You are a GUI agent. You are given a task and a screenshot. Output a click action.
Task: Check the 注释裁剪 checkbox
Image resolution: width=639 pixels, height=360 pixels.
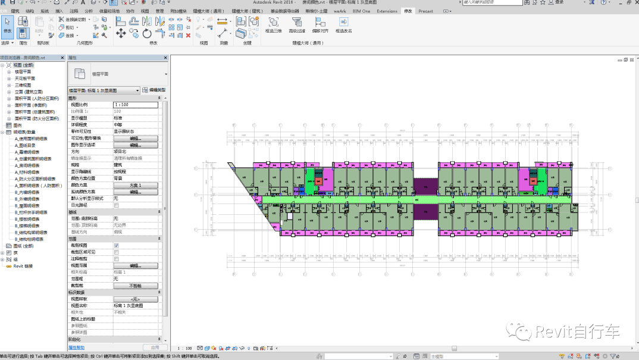[x=116, y=259]
